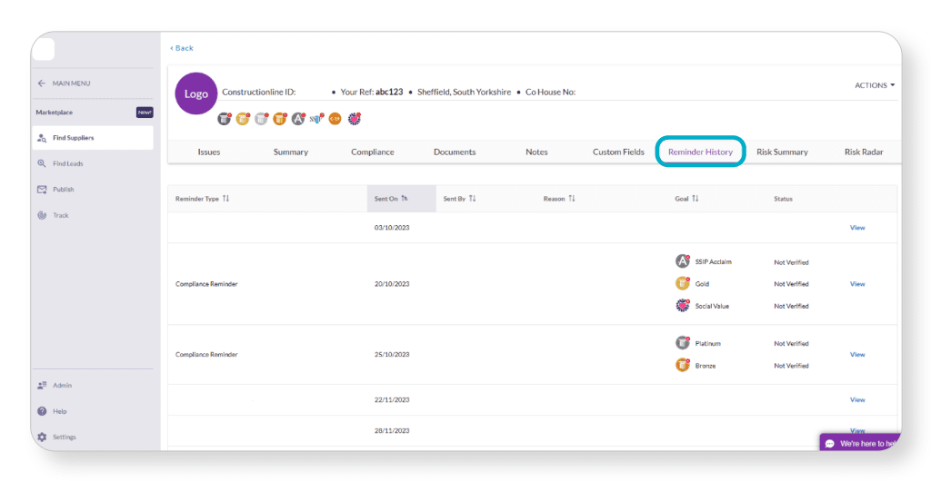931x481 pixels.
Task: Open Help from the sidebar
Action: pos(42,411)
